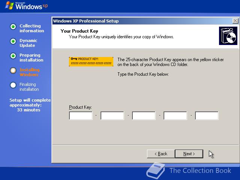Image resolution: width=240 pixels, height=180 pixels.
Task: Go back with the Back button
Action: coord(161,154)
